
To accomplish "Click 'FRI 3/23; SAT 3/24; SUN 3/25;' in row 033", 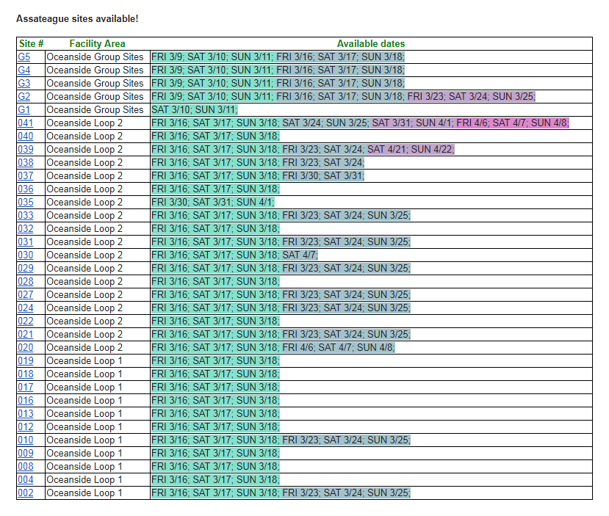I will pyautogui.click(x=346, y=215).
